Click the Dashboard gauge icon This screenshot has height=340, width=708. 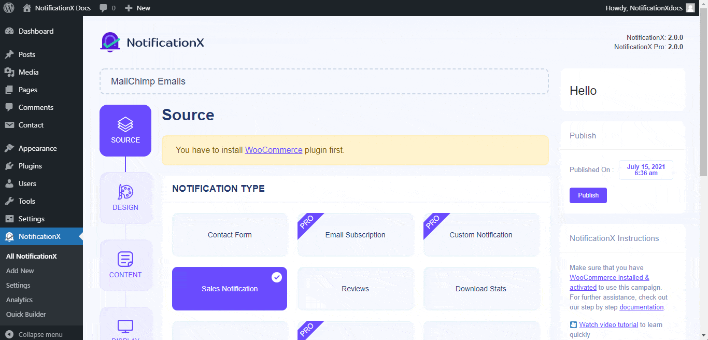tap(9, 31)
